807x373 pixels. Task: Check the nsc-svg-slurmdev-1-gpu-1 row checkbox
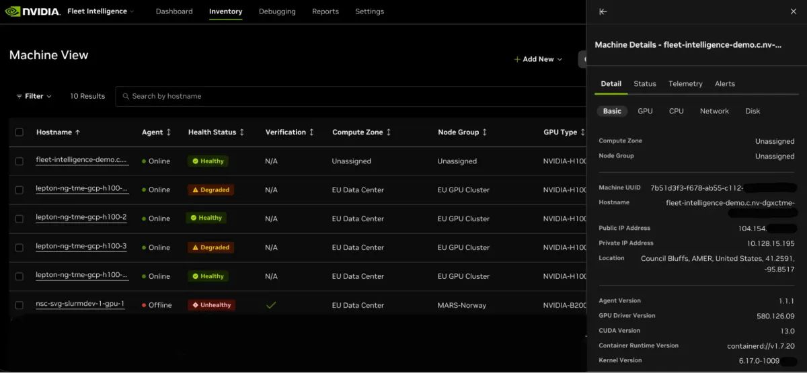[20, 305]
